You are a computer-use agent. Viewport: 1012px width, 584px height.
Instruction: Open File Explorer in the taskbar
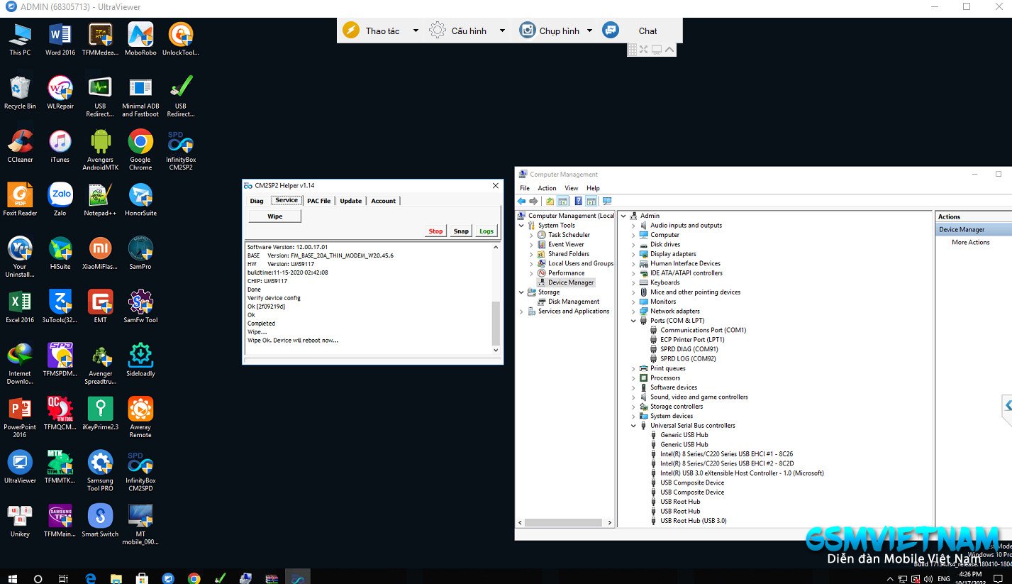(116, 578)
